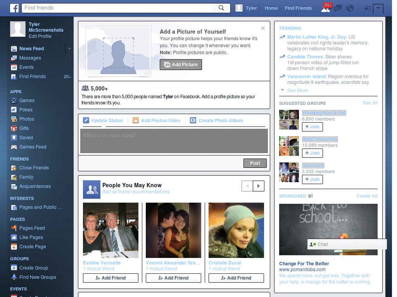Select the Add Photos/Video tab
The image size is (397, 297).
click(x=157, y=121)
